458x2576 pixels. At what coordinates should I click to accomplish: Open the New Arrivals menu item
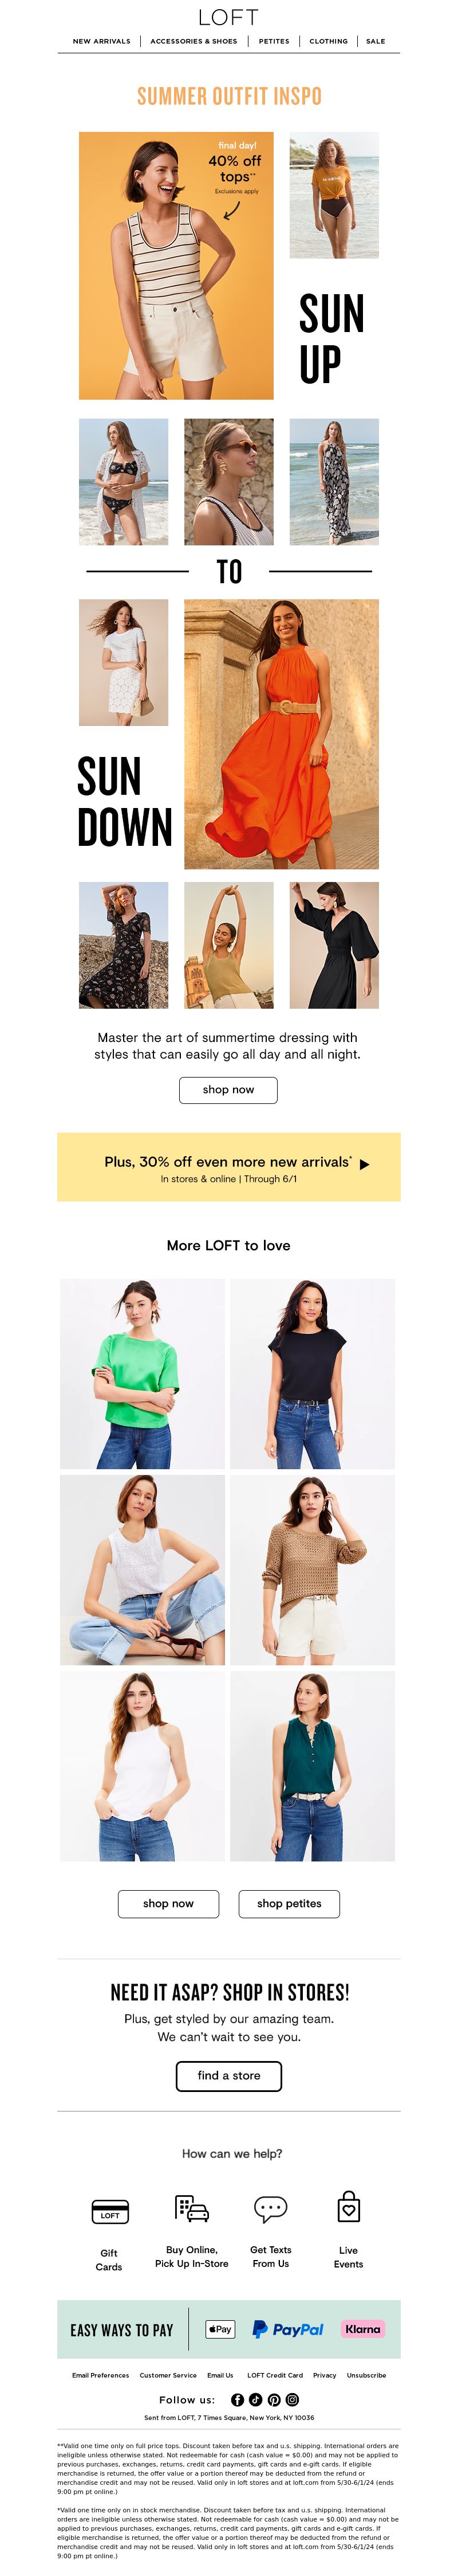pos(102,41)
